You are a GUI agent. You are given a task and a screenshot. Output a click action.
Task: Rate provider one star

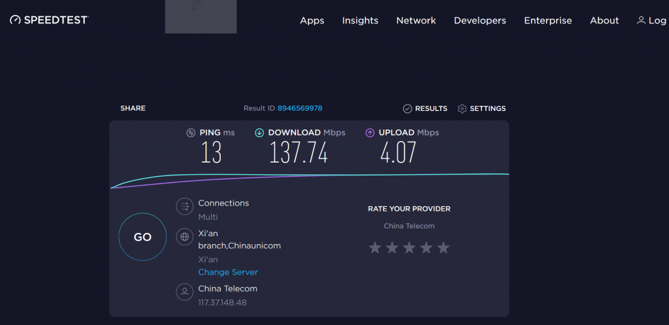click(374, 247)
